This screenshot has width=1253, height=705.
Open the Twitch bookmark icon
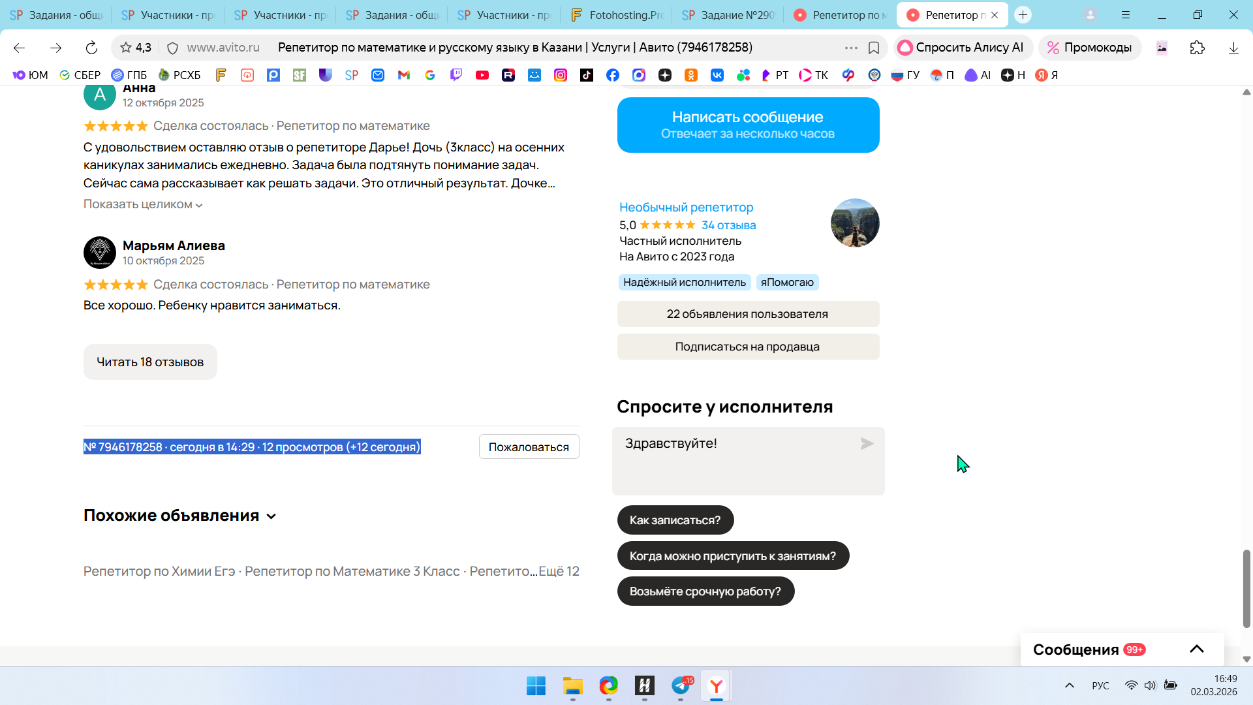[x=456, y=75]
